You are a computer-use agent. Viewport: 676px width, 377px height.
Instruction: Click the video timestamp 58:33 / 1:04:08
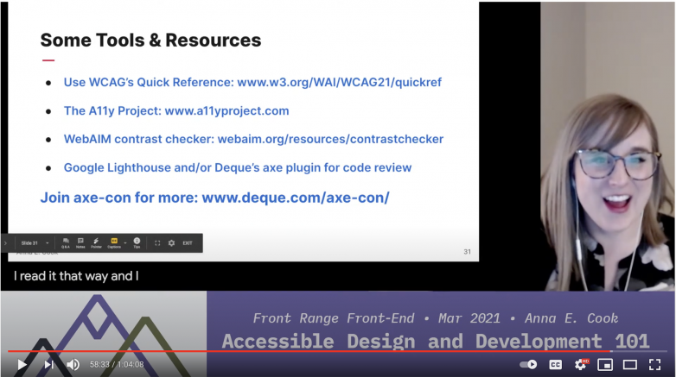[117, 365]
